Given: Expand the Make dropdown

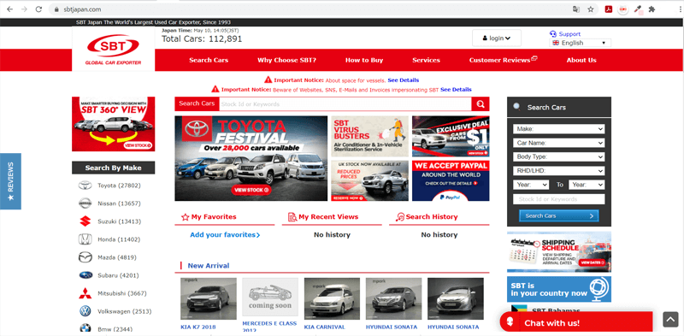Looking at the screenshot, I should (559, 129).
